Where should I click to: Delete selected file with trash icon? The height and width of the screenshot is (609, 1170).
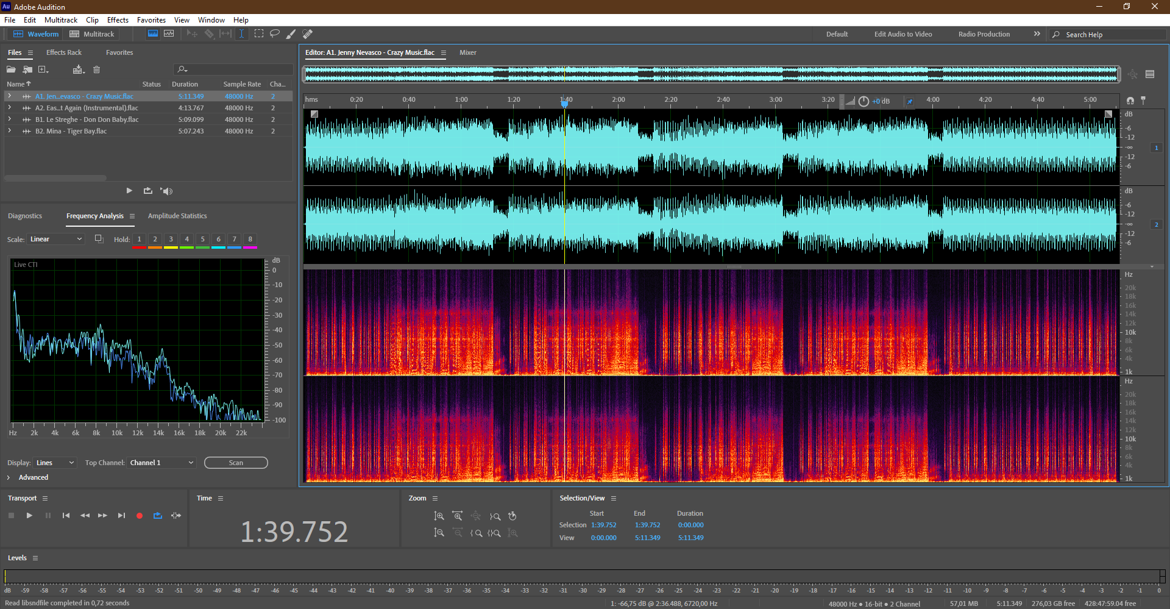(96, 69)
